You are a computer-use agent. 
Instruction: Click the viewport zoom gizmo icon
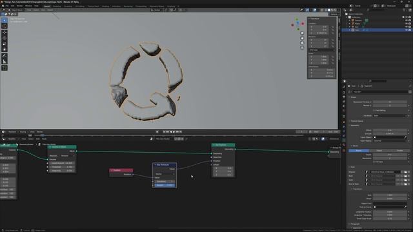302,33
